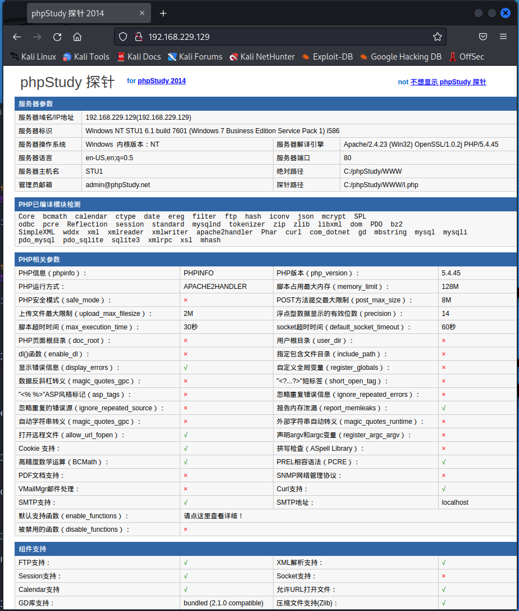Open a new tab with the plus button
519x611 pixels.
tap(163, 13)
